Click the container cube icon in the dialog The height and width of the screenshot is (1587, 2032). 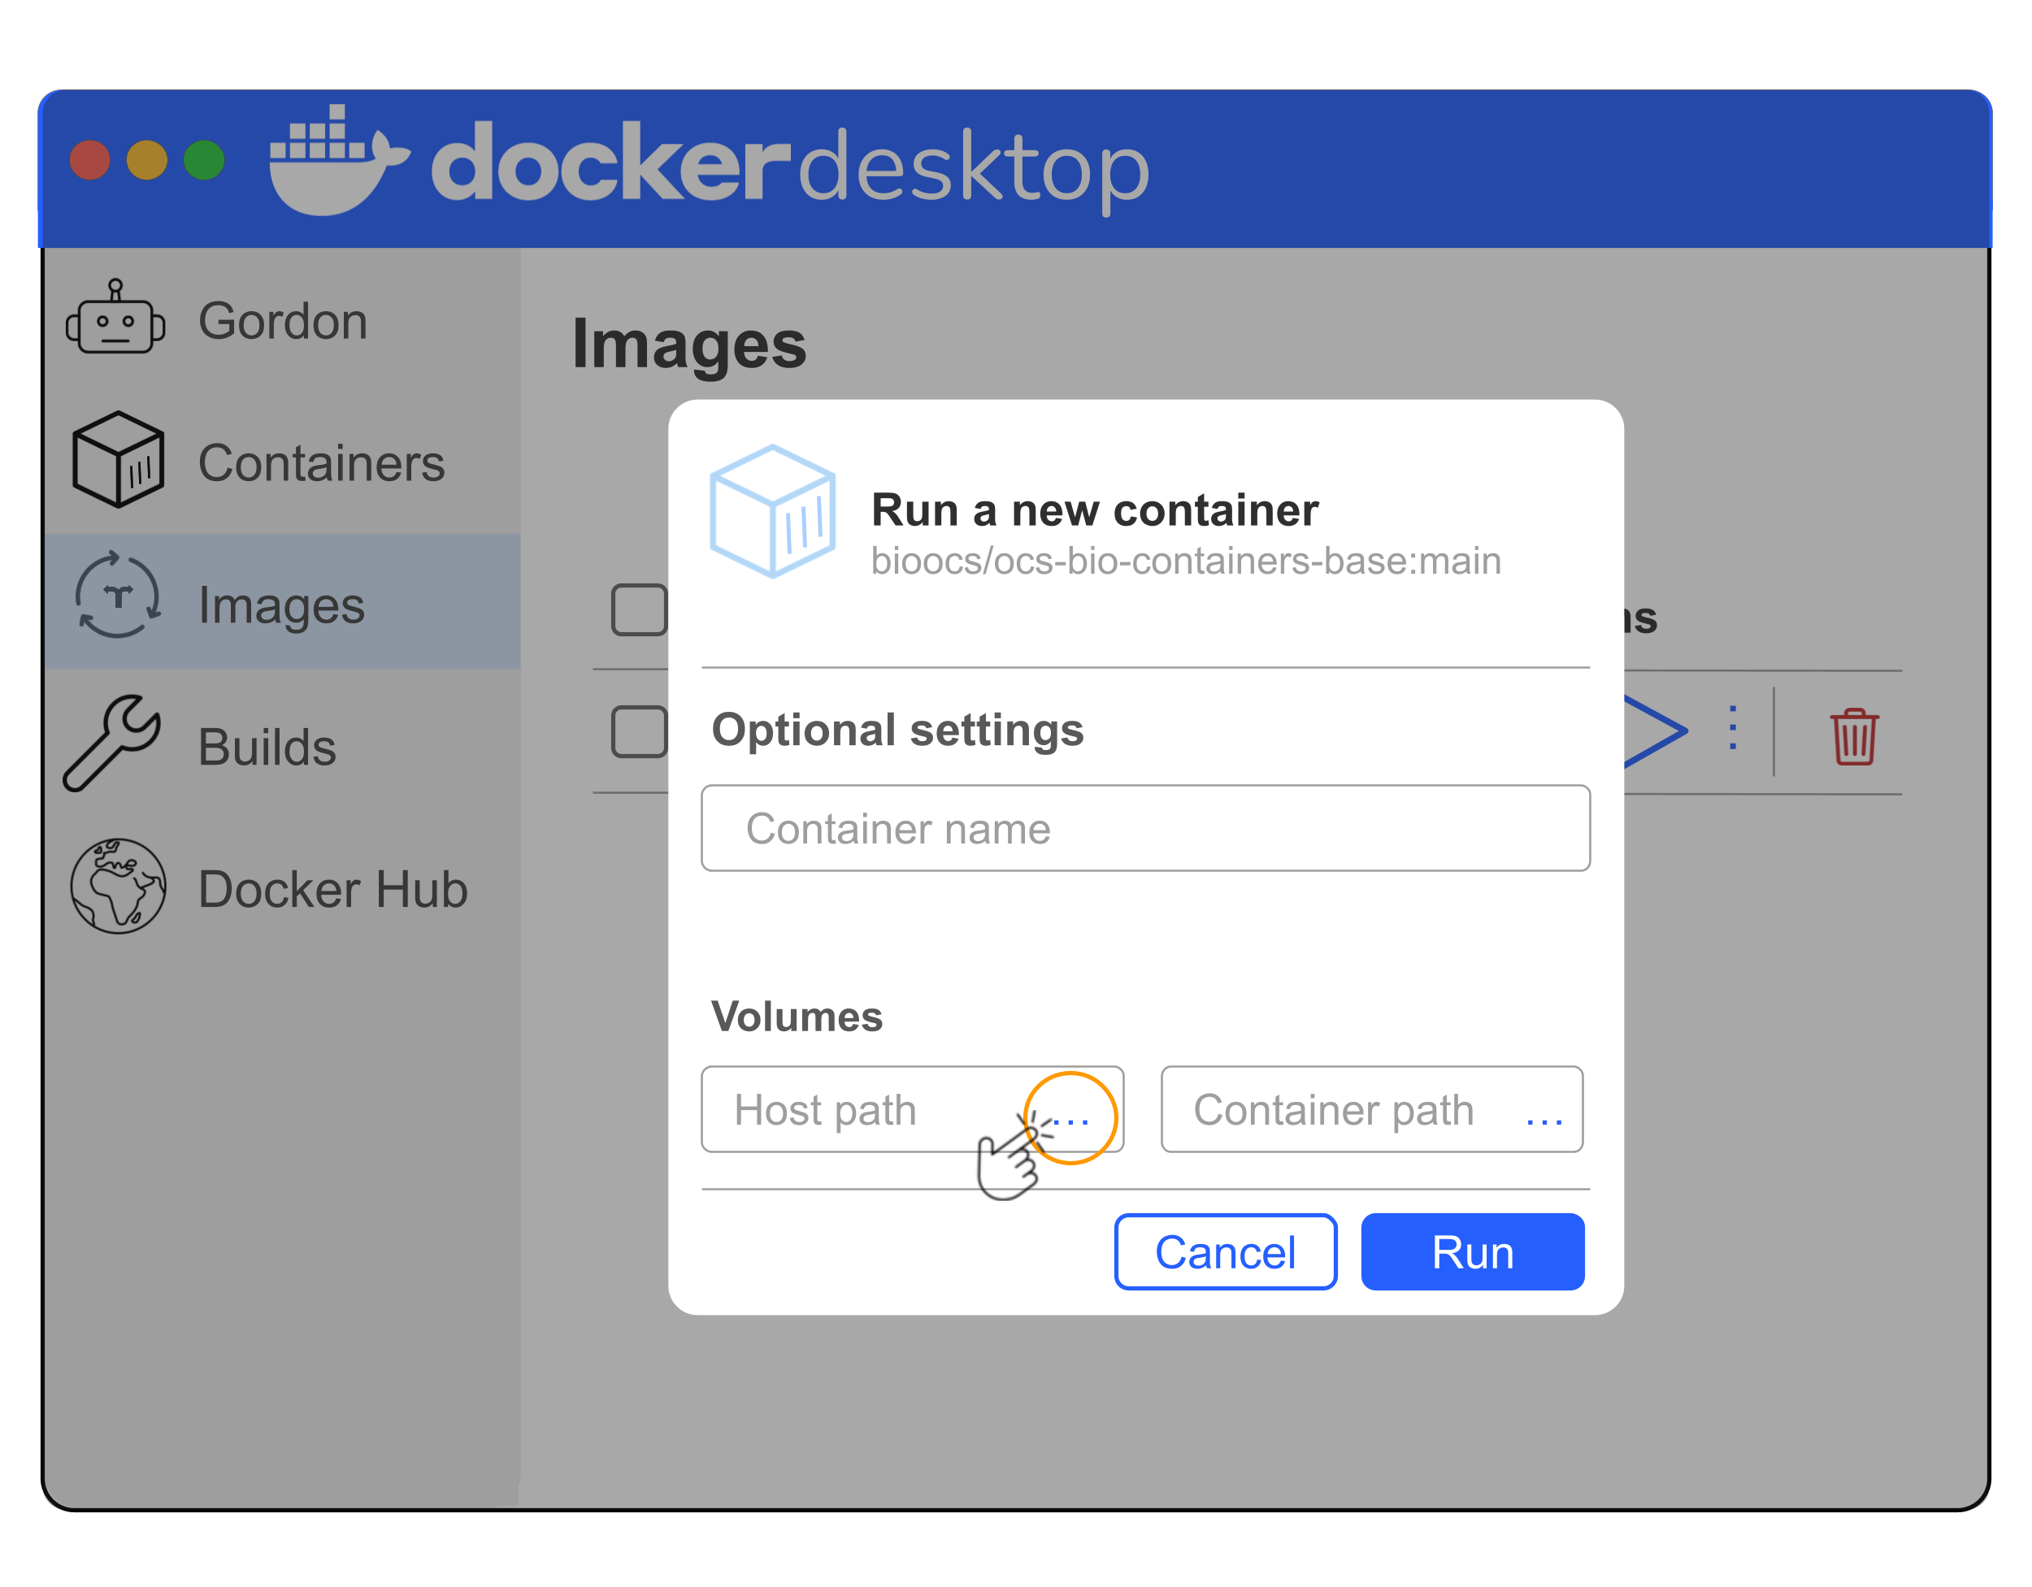coord(772,510)
